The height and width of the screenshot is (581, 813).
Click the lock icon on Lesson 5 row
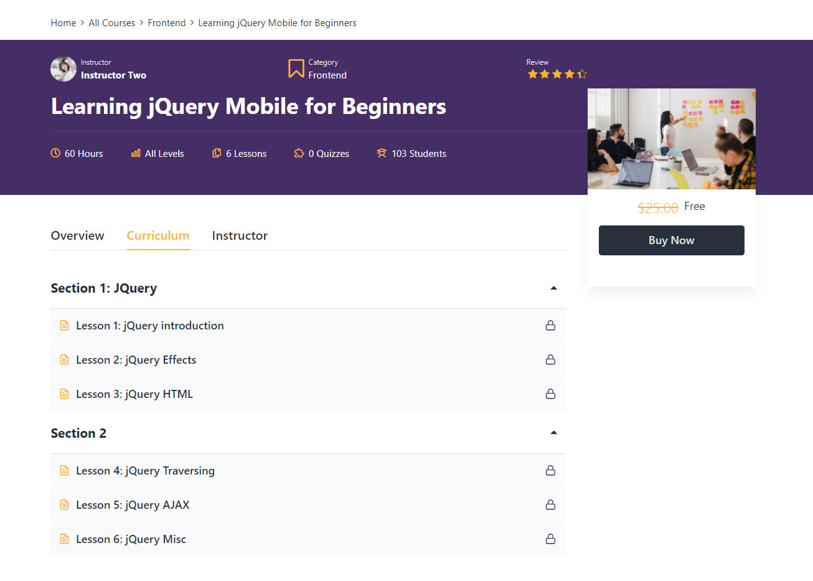click(550, 504)
